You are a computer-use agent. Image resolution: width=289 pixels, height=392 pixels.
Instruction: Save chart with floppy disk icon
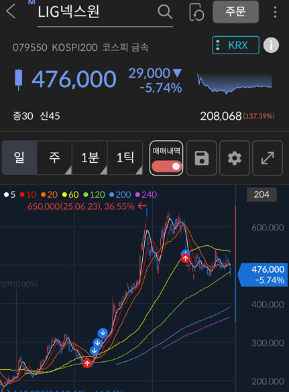click(x=201, y=158)
